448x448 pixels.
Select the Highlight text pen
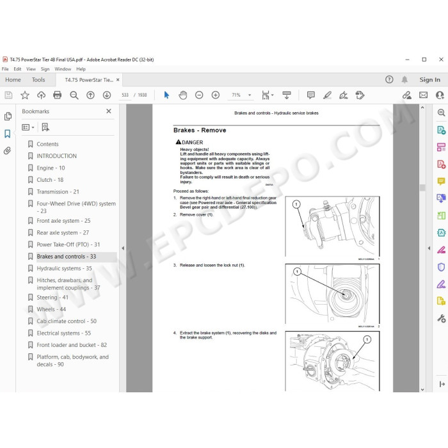click(327, 95)
